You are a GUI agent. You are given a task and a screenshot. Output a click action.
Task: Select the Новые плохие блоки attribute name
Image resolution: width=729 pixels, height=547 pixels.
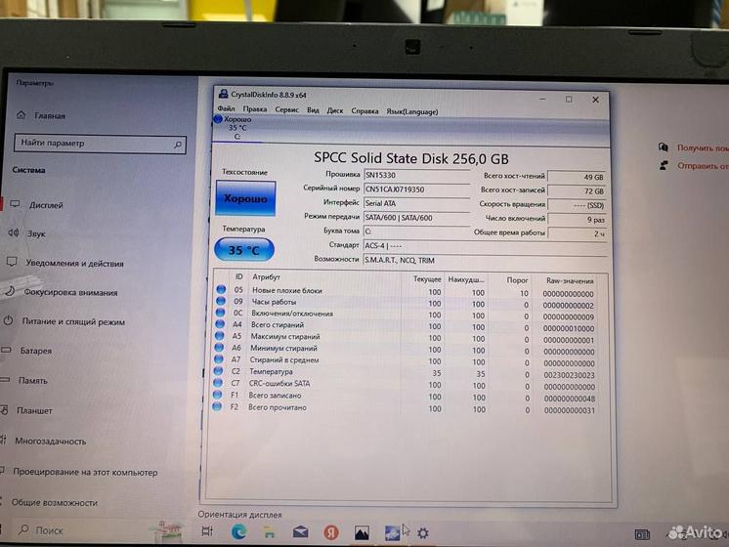[x=287, y=290]
